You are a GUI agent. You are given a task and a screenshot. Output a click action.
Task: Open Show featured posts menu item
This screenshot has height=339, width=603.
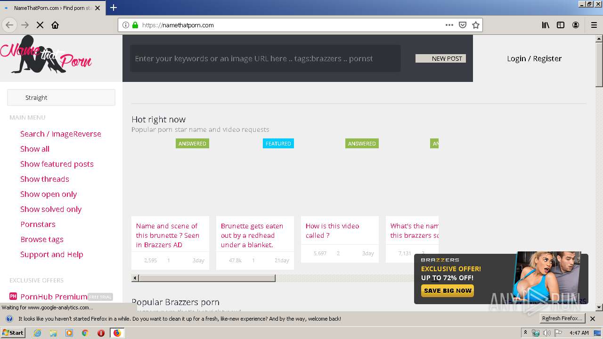point(57,164)
